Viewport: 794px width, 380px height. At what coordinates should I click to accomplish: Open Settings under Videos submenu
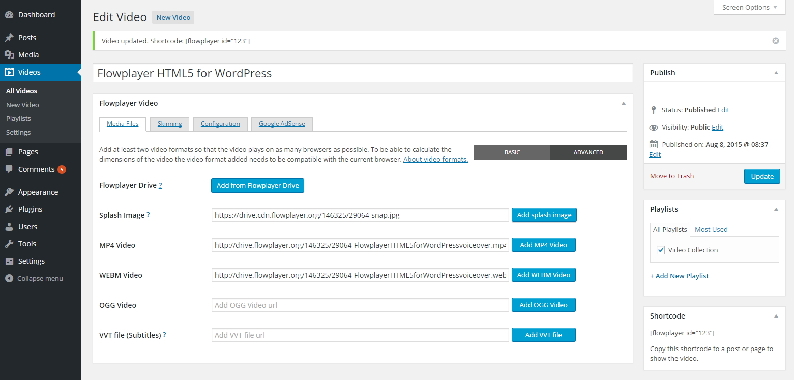pos(18,132)
